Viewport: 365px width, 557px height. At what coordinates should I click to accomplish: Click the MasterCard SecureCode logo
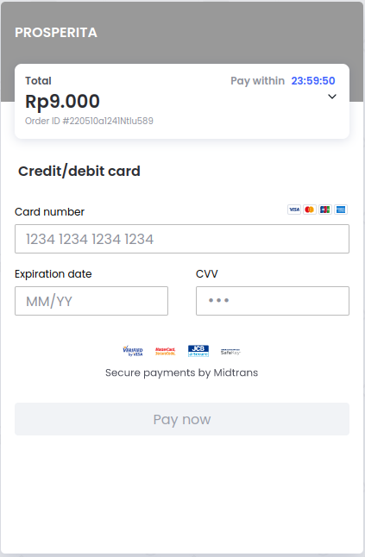166,351
